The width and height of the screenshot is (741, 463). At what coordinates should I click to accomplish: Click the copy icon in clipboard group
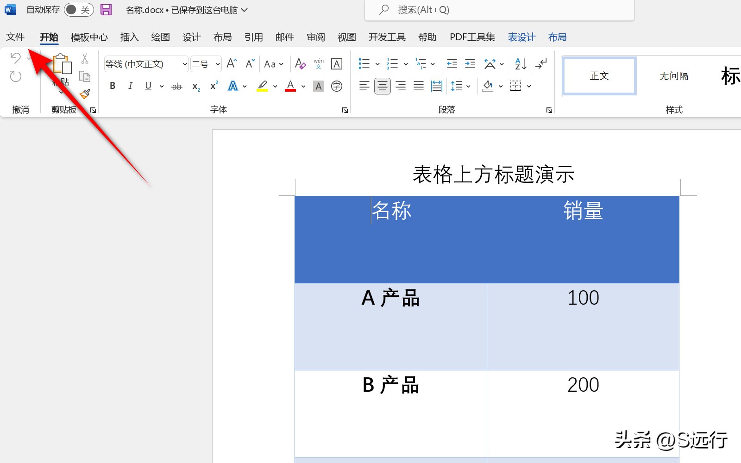85,75
